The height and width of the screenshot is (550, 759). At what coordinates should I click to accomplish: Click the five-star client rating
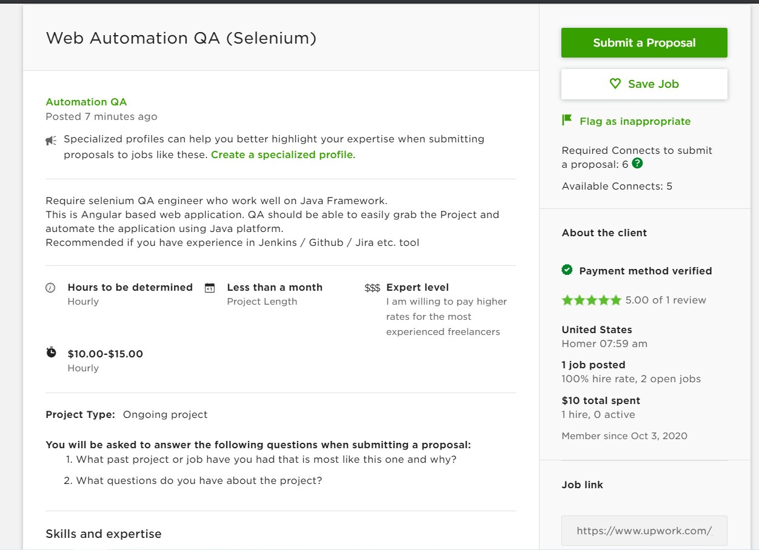pos(591,300)
